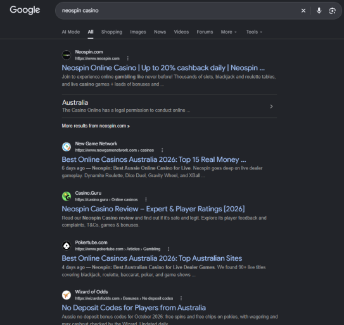Click snippet starting 'Join to experience online gambling'
344x325 pixels.
(169, 81)
